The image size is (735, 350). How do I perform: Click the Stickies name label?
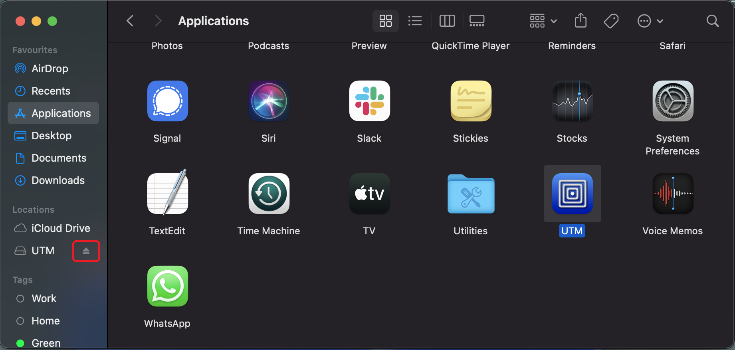(x=471, y=138)
